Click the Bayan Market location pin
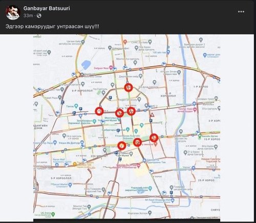Image resolution: width=256 pixels, height=223 pixels. 70,185
